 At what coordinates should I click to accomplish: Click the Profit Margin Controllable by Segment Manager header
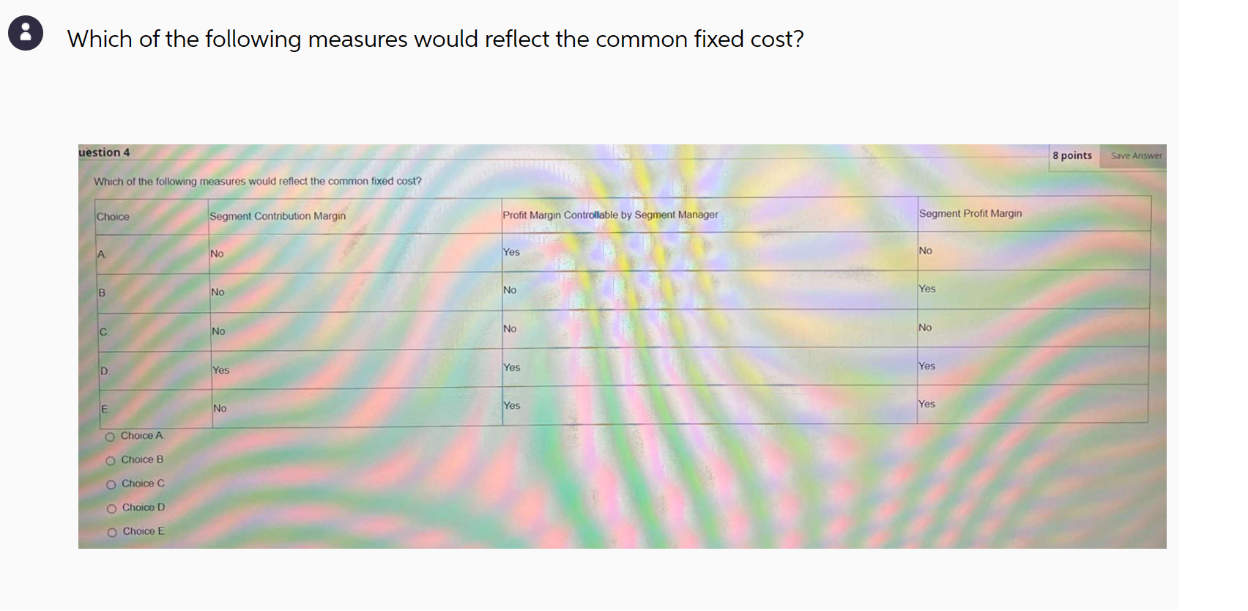(609, 215)
